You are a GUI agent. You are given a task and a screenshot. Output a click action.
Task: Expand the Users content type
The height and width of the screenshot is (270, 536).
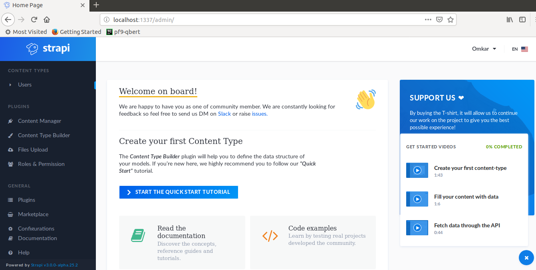point(10,85)
